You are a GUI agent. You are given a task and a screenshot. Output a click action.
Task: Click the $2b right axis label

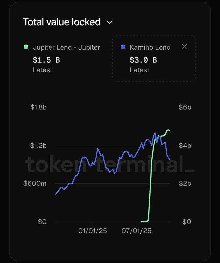pos(185,183)
